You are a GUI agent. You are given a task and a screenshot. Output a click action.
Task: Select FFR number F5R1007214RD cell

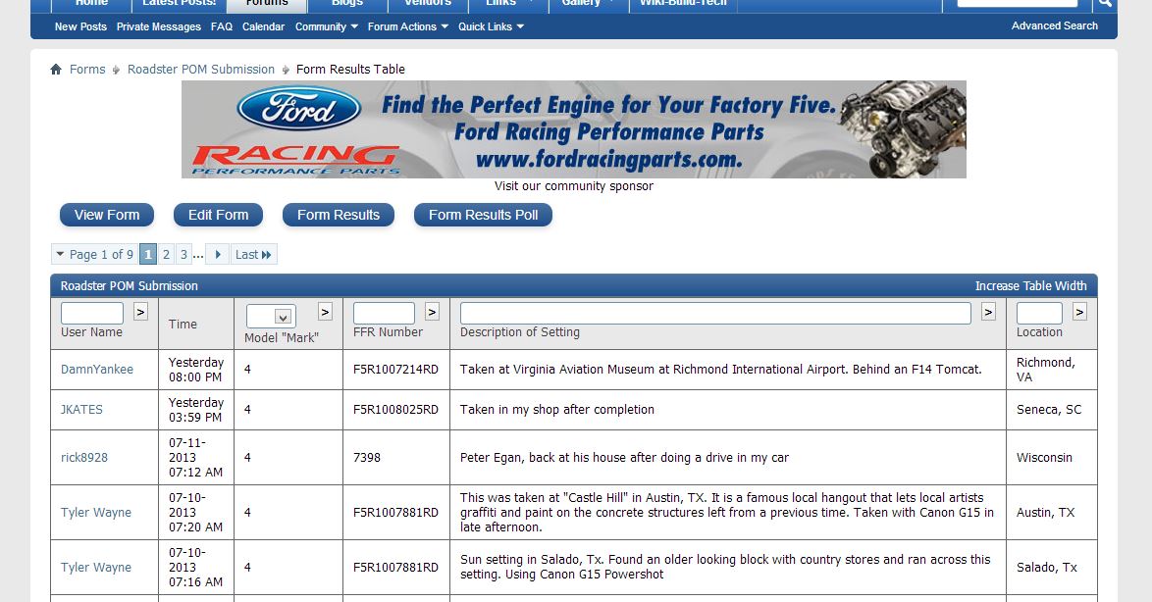tap(395, 370)
